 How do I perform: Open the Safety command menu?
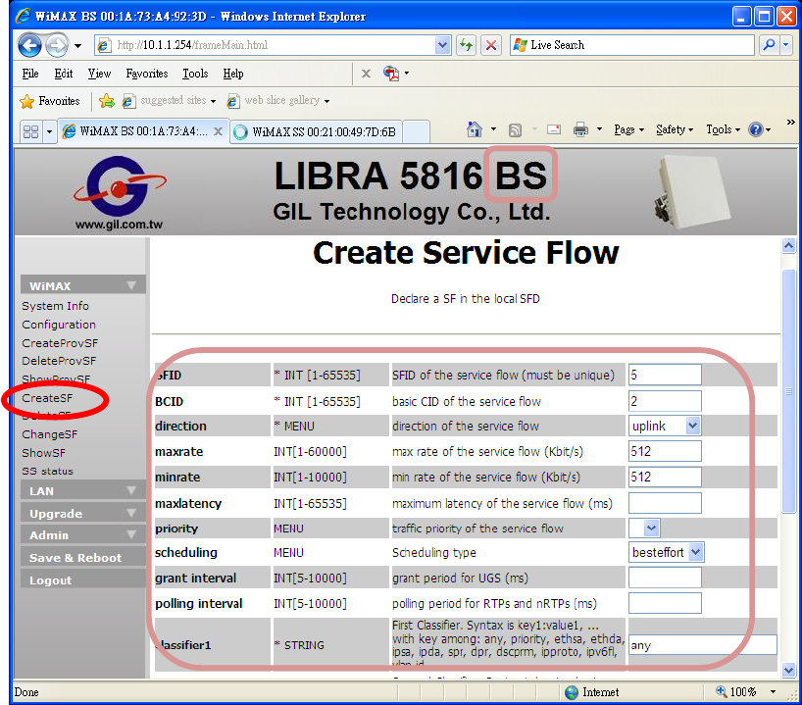point(675,130)
